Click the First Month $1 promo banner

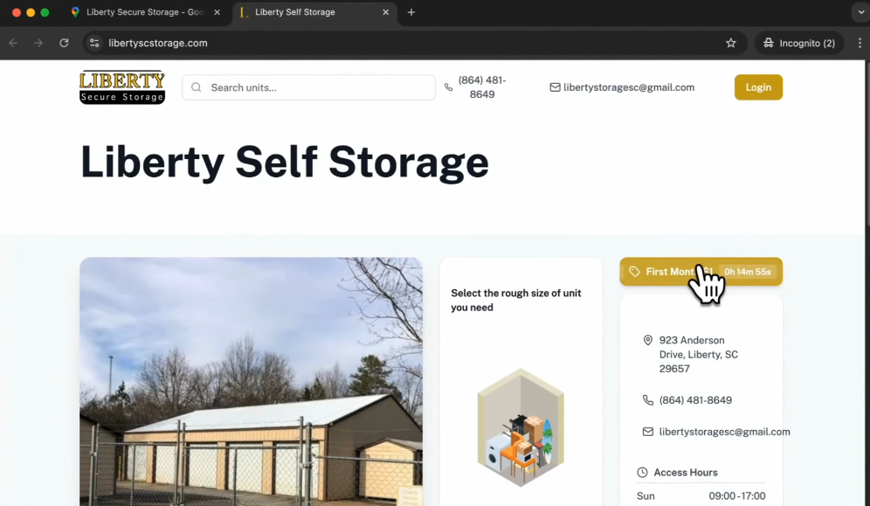point(701,271)
